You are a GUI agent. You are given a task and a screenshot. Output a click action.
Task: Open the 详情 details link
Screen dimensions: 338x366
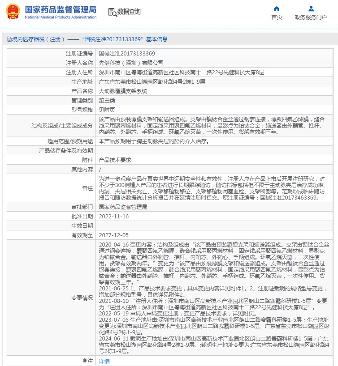coord(104,362)
